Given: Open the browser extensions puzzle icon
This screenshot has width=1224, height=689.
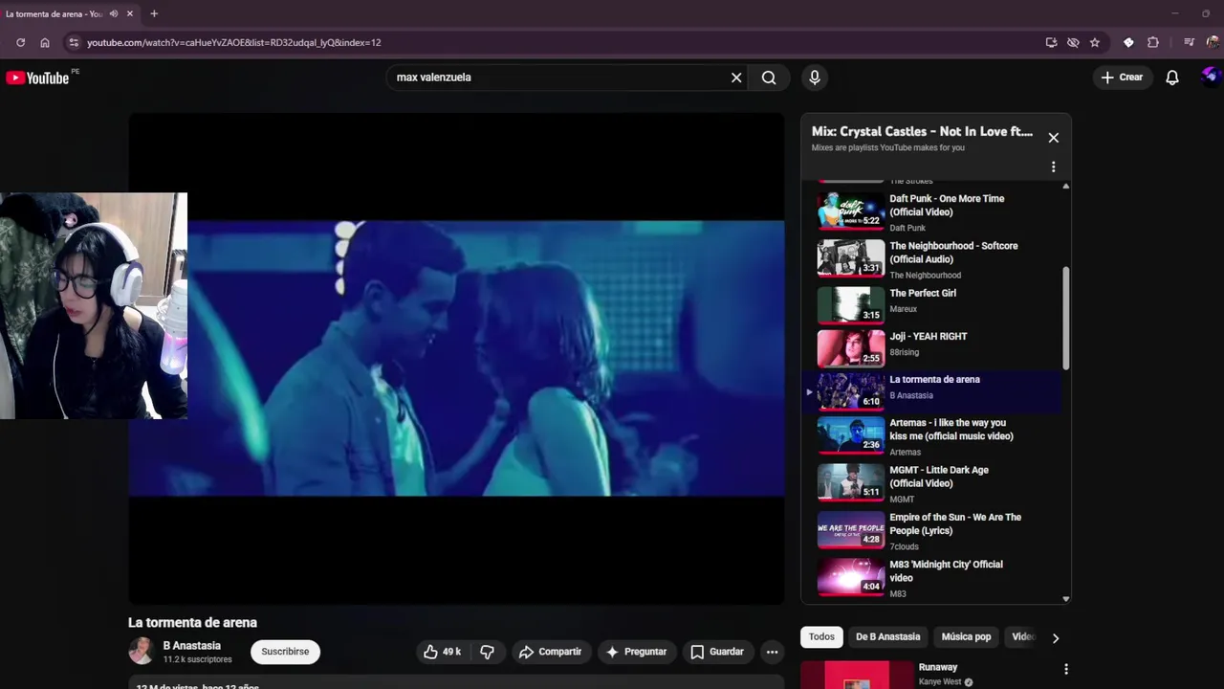Looking at the screenshot, I should pyautogui.click(x=1153, y=42).
